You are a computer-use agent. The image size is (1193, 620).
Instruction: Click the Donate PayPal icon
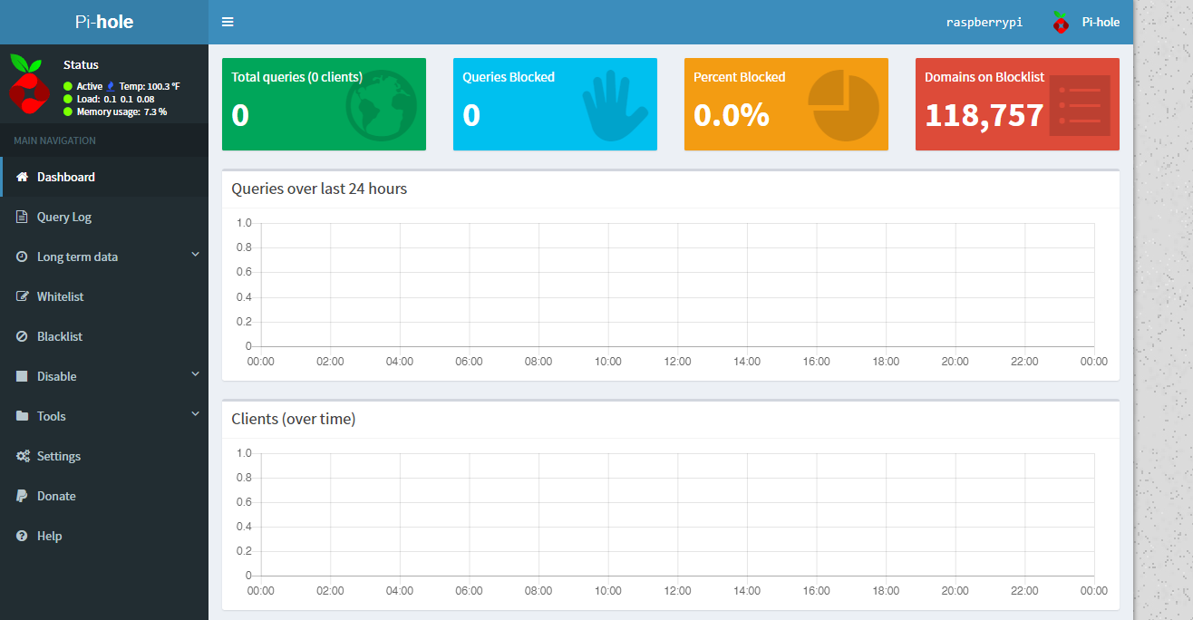23,496
